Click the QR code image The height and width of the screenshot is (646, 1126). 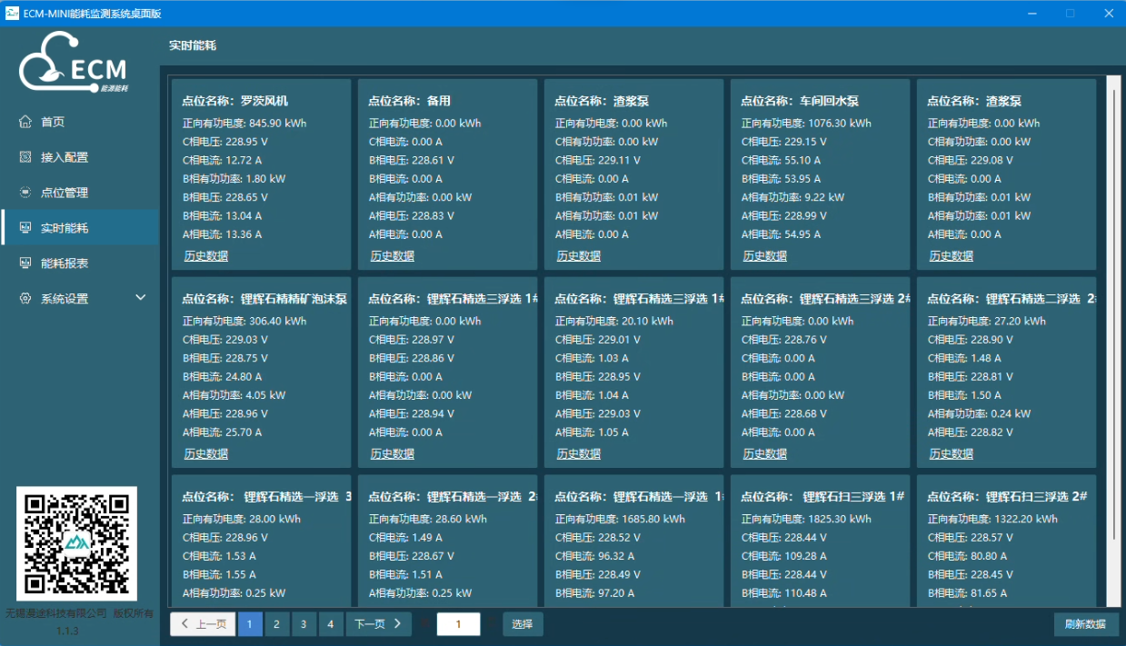coord(76,543)
